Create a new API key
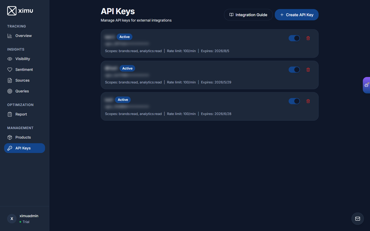Viewport: 370px width, 231px height. 297,15
